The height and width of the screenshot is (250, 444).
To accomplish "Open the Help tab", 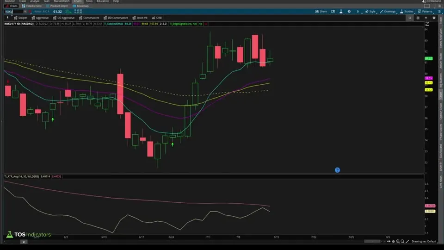I will pos(116,1).
